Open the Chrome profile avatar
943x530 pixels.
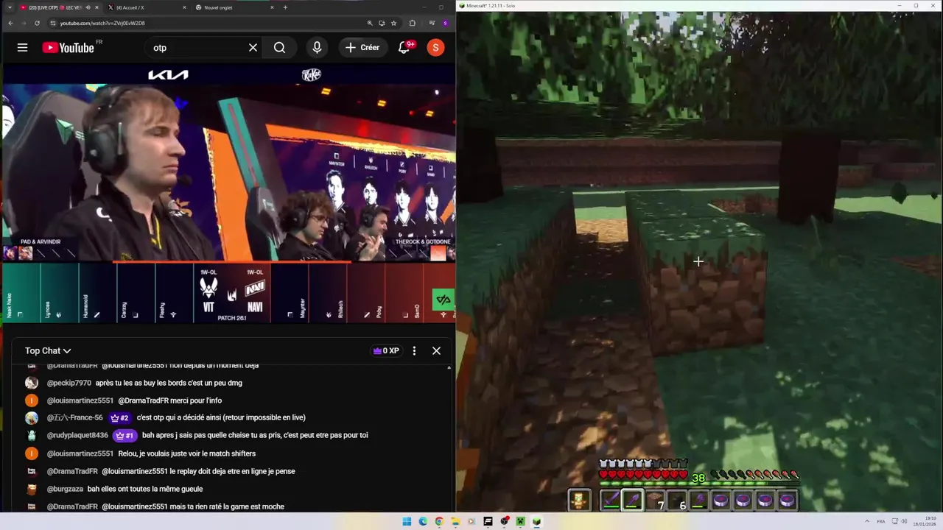[x=445, y=23]
